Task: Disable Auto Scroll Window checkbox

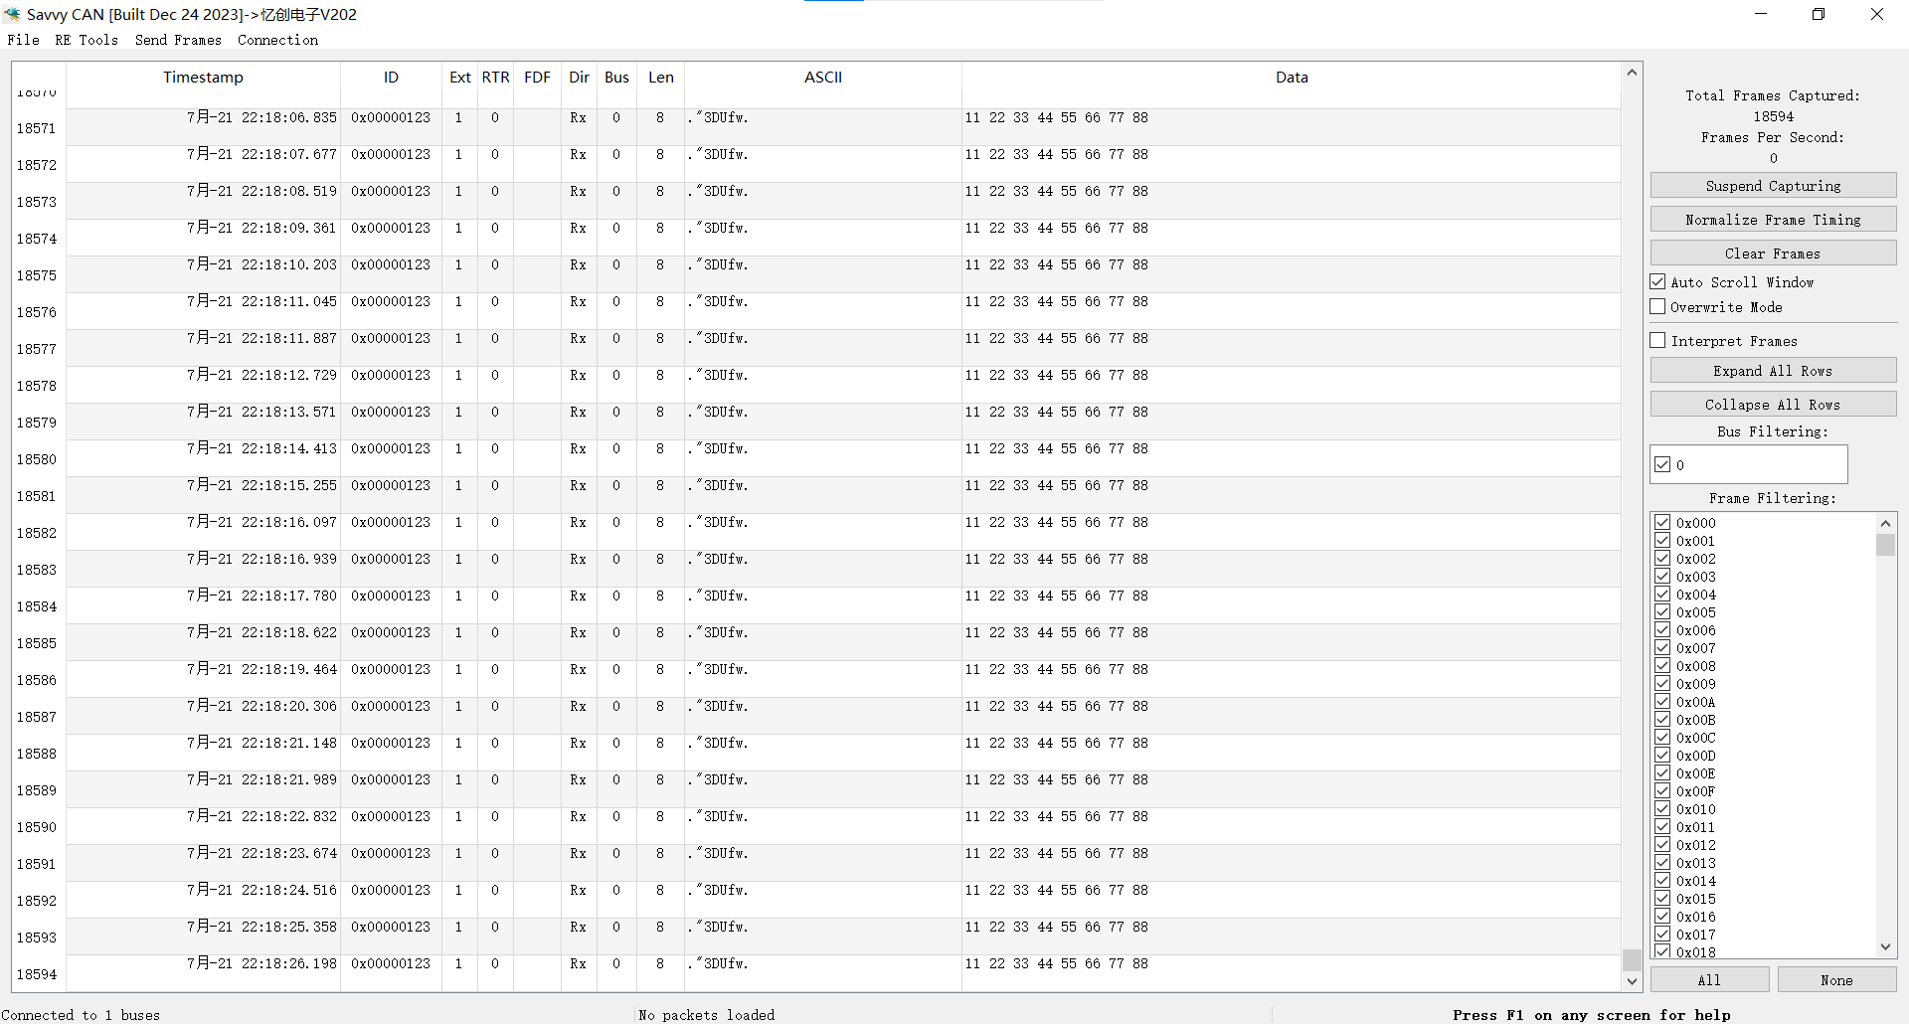Action: click(1658, 282)
